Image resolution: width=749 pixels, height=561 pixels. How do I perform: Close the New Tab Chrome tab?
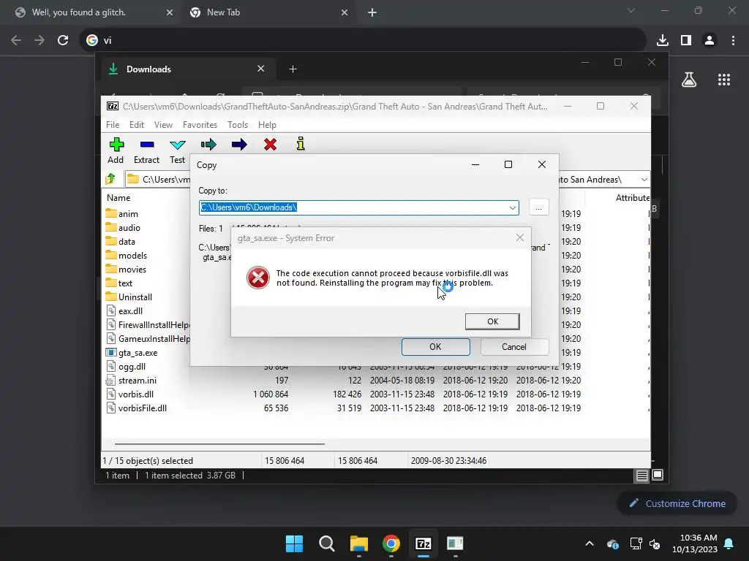click(345, 12)
